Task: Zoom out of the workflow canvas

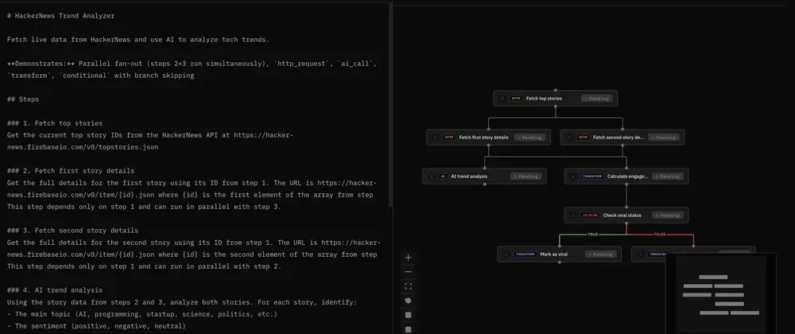Action: point(408,272)
